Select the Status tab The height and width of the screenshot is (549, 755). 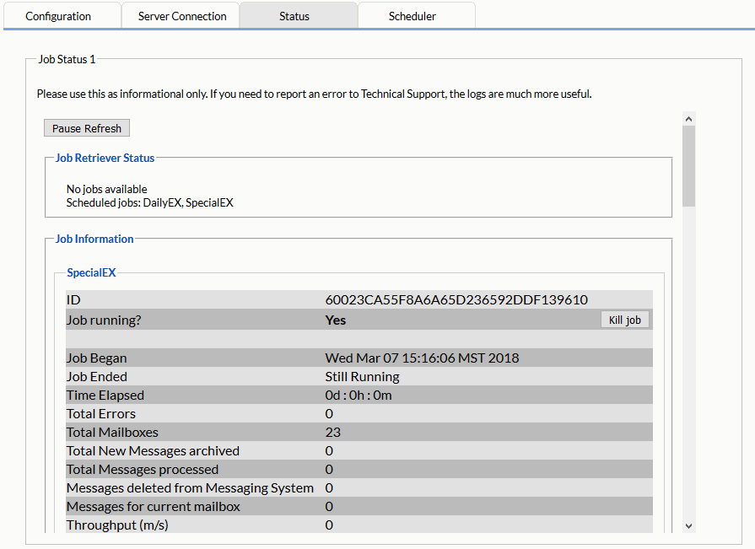294,16
